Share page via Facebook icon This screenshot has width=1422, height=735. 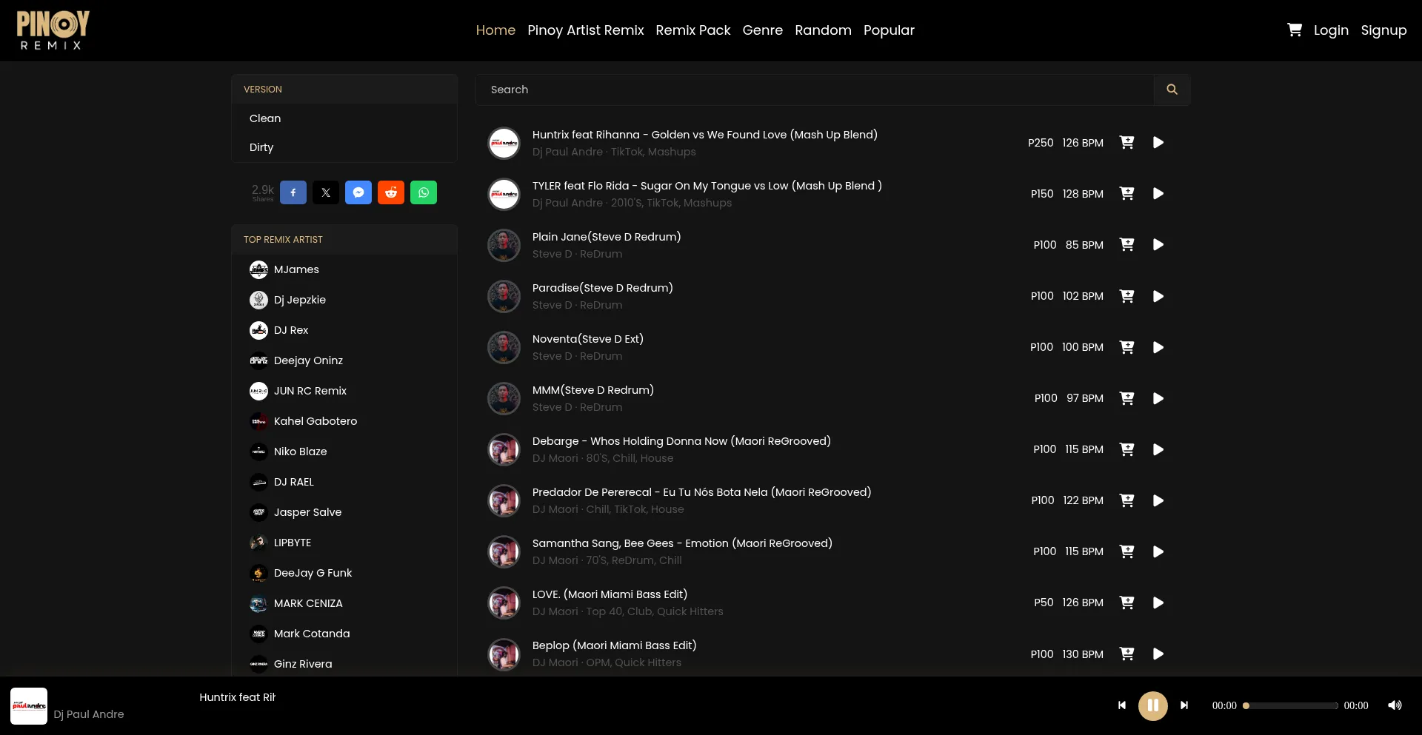coord(293,192)
